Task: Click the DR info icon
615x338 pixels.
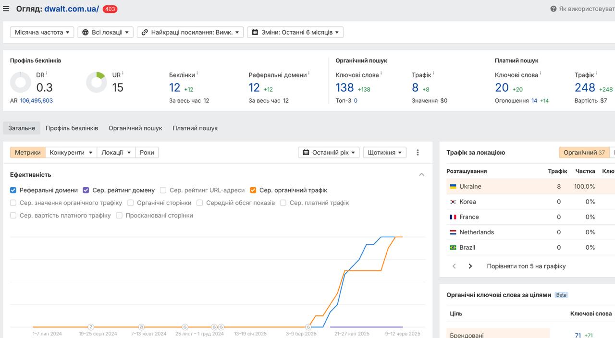Action: click(47, 73)
